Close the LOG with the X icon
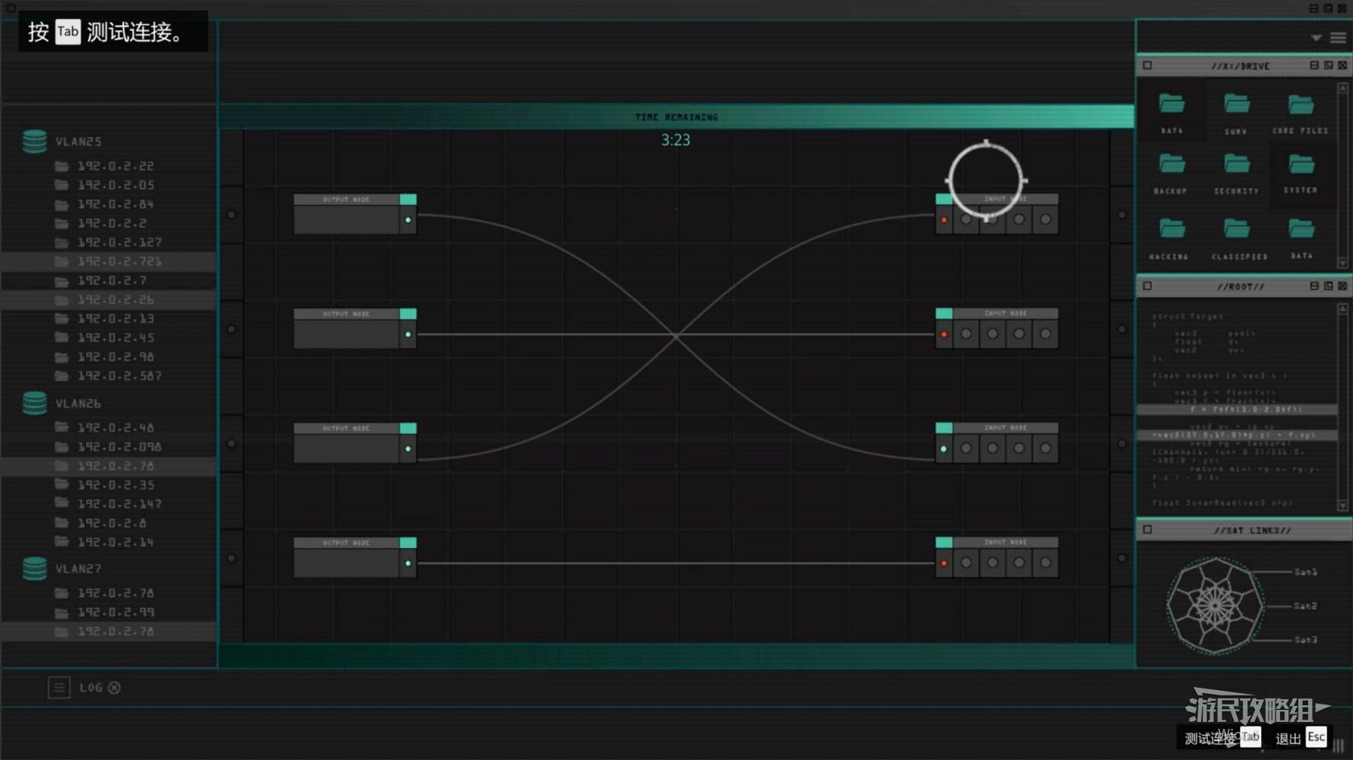Viewport: 1353px width, 760px height. point(114,688)
